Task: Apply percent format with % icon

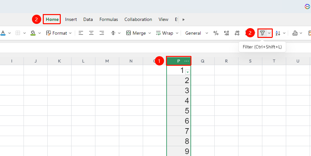Action: [x=216, y=33]
